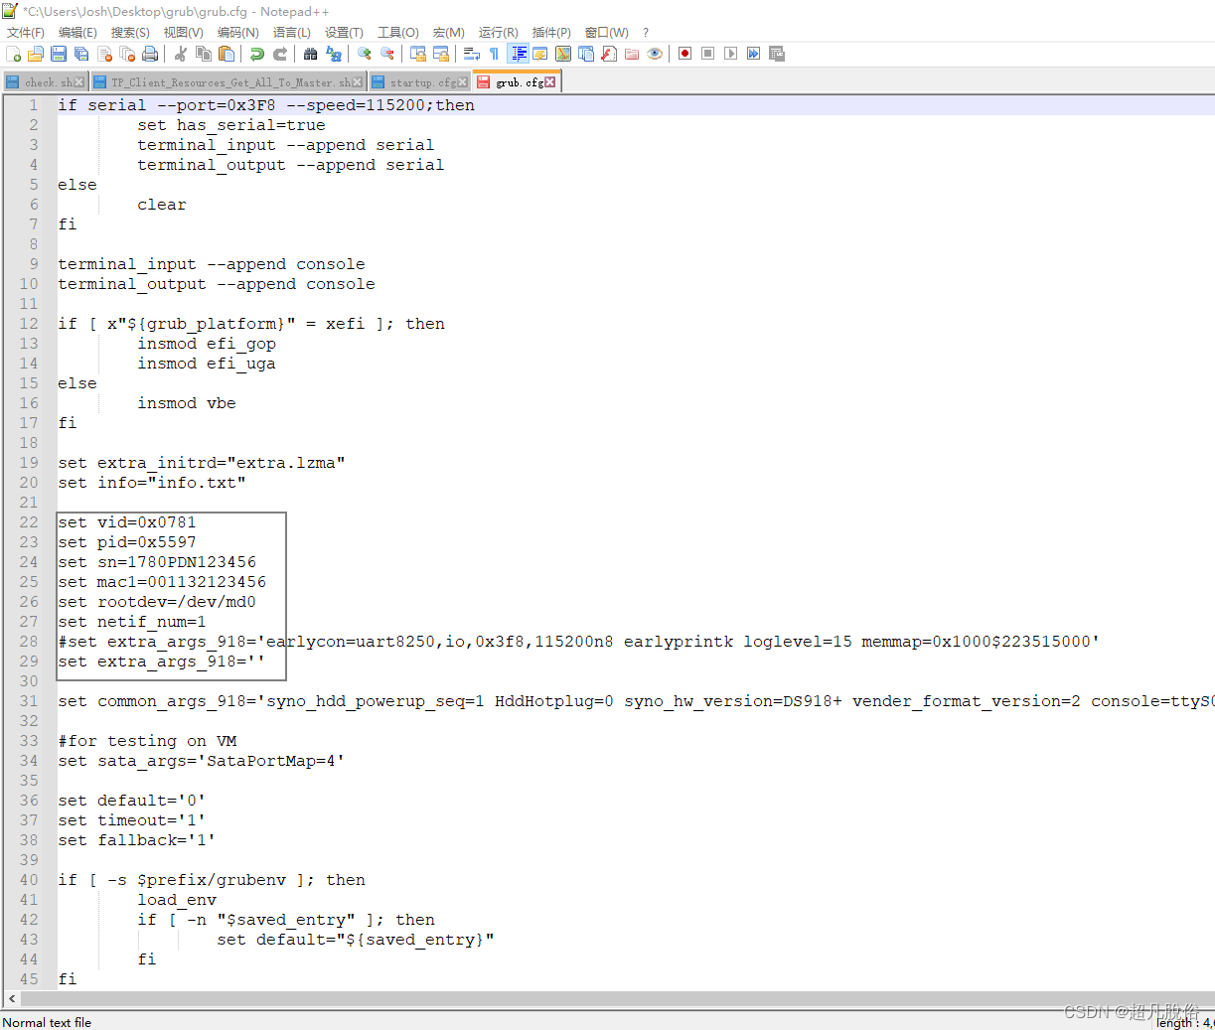Viewport: 1215px width, 1030px height.
Task: Close the check.sh tab
Action: [x=79, y=82]
